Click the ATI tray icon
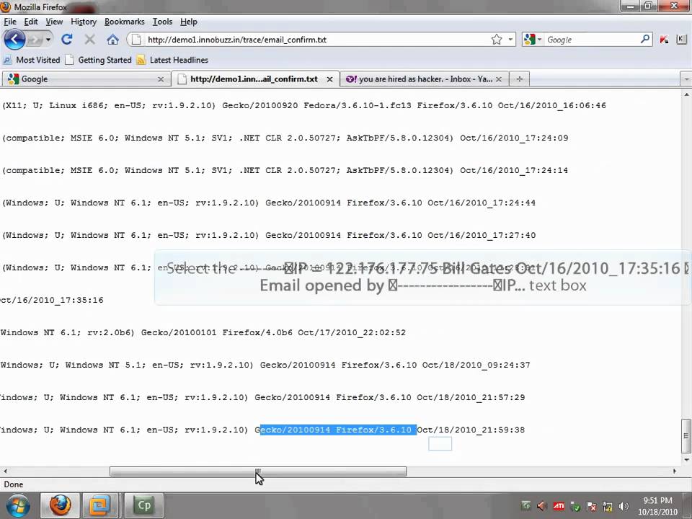This screenshot has width=692, height=519. pyautogui.click(x=558, y=506)
